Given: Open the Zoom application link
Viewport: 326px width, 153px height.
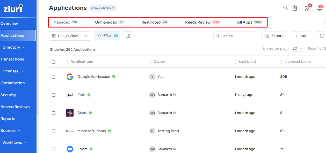Looking at the screenshot, I should pos(83,149).
